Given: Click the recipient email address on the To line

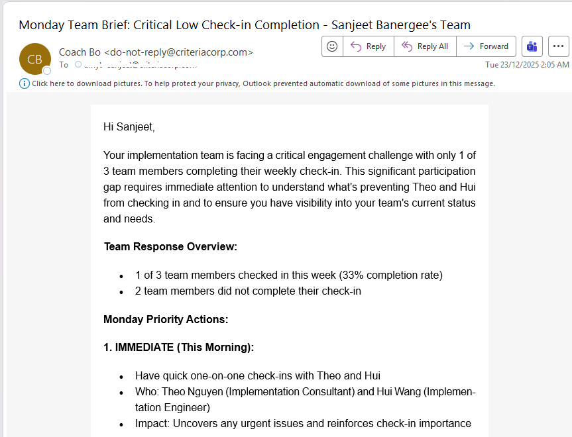Looking at the screenshot, I should coord(139,65).
